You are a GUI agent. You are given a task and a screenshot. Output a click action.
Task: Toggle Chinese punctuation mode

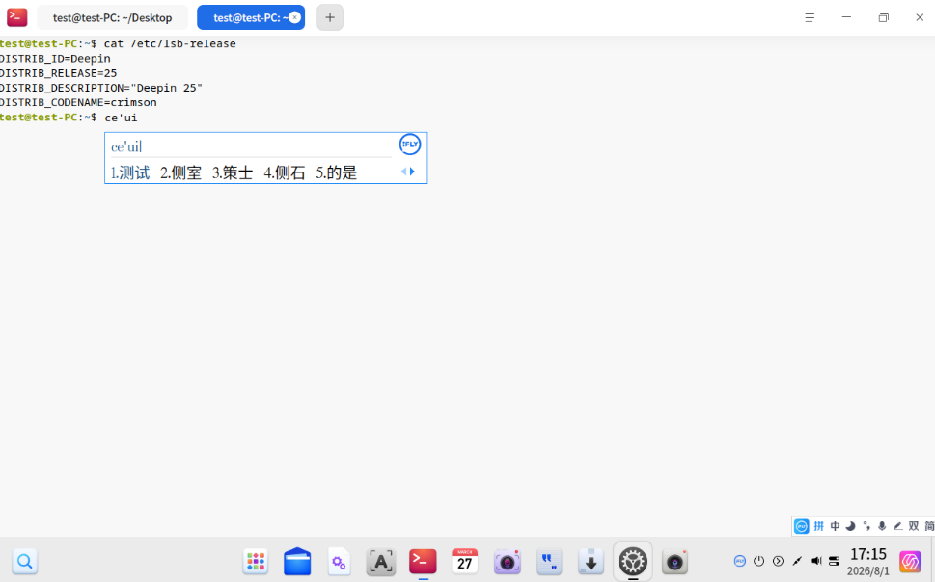click(x=866, y=526)
